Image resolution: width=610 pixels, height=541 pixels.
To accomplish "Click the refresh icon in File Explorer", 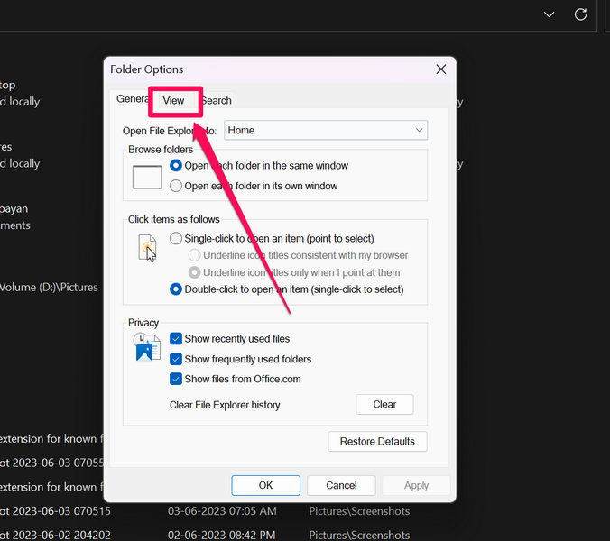I will (x=581, y=14).
